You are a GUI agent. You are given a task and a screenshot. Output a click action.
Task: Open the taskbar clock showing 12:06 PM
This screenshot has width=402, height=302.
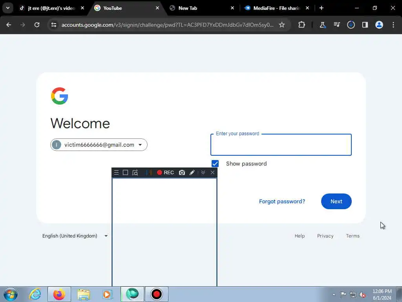(x=382, y=295)
